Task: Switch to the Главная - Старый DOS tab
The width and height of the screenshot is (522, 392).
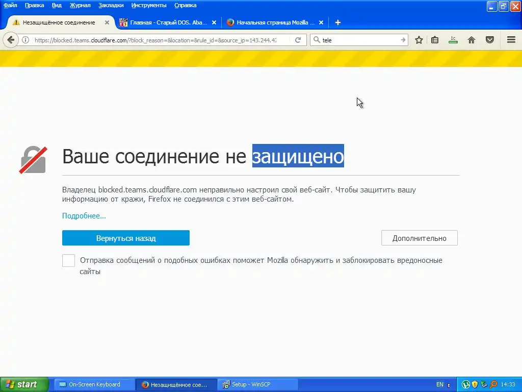Action: [x=168, y=22]
